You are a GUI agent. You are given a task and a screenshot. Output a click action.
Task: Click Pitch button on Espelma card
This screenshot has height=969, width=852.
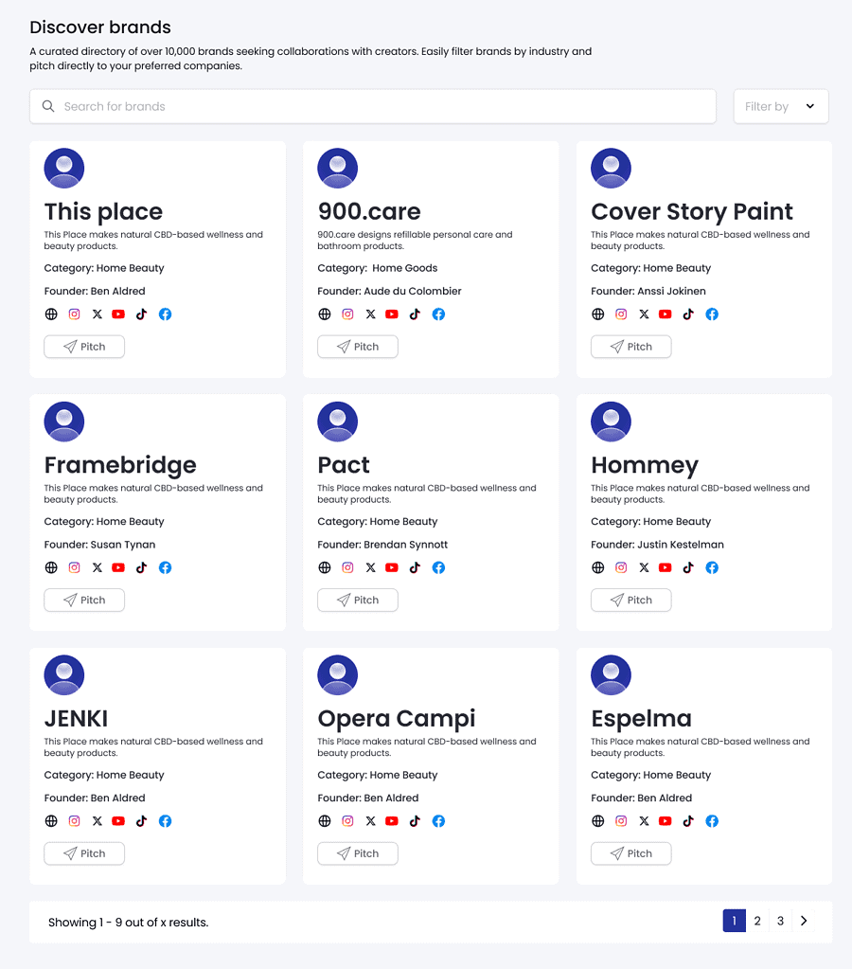[x=630, y=853]
